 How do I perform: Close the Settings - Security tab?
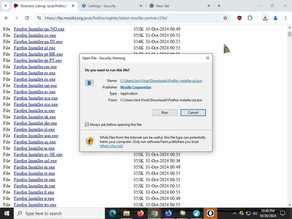(x=141, y=6)
